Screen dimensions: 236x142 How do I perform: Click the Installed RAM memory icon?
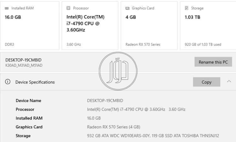[7, 8]
